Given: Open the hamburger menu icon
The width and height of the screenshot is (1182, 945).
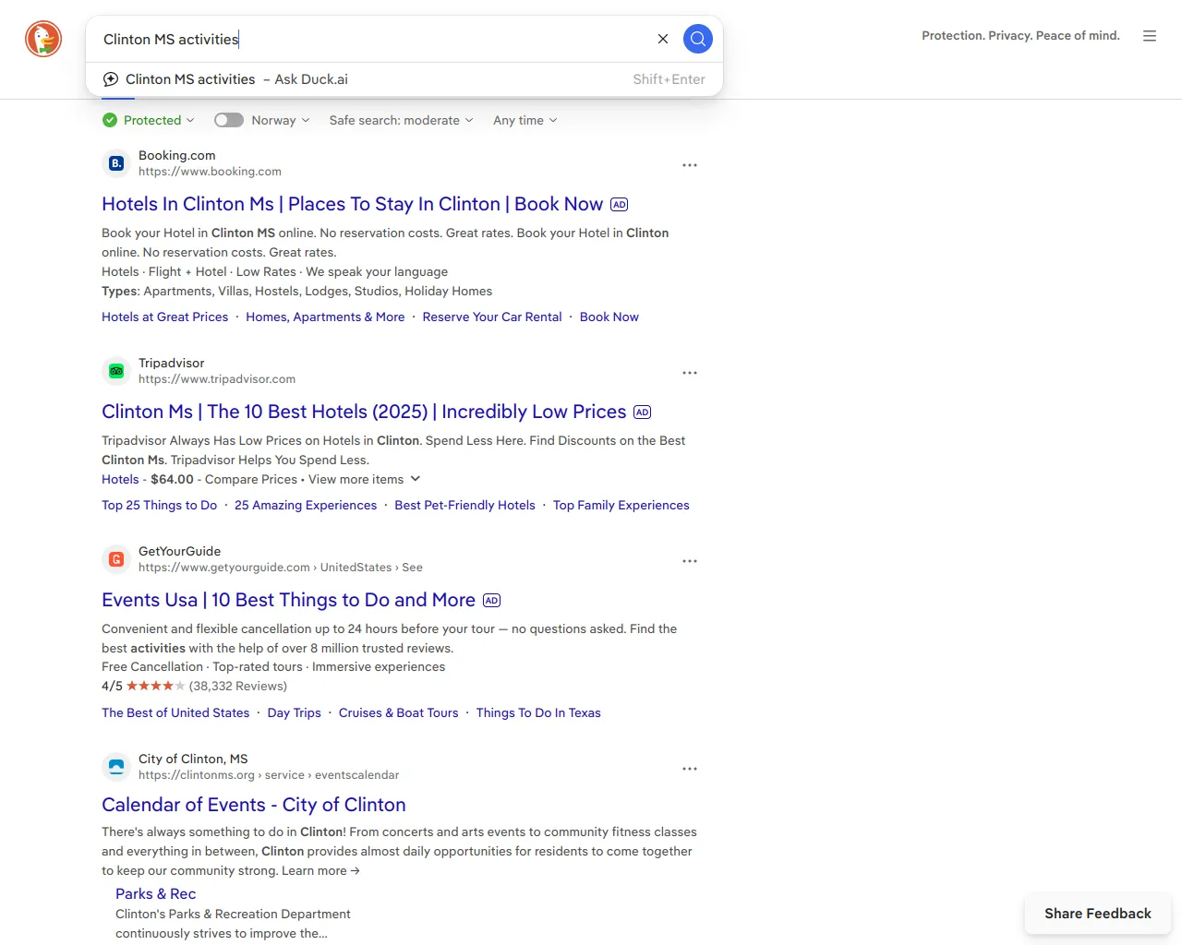Looking at the screenshot, I should 1149,36.
